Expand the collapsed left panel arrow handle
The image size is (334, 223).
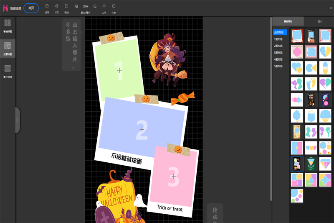coord(17,120)
